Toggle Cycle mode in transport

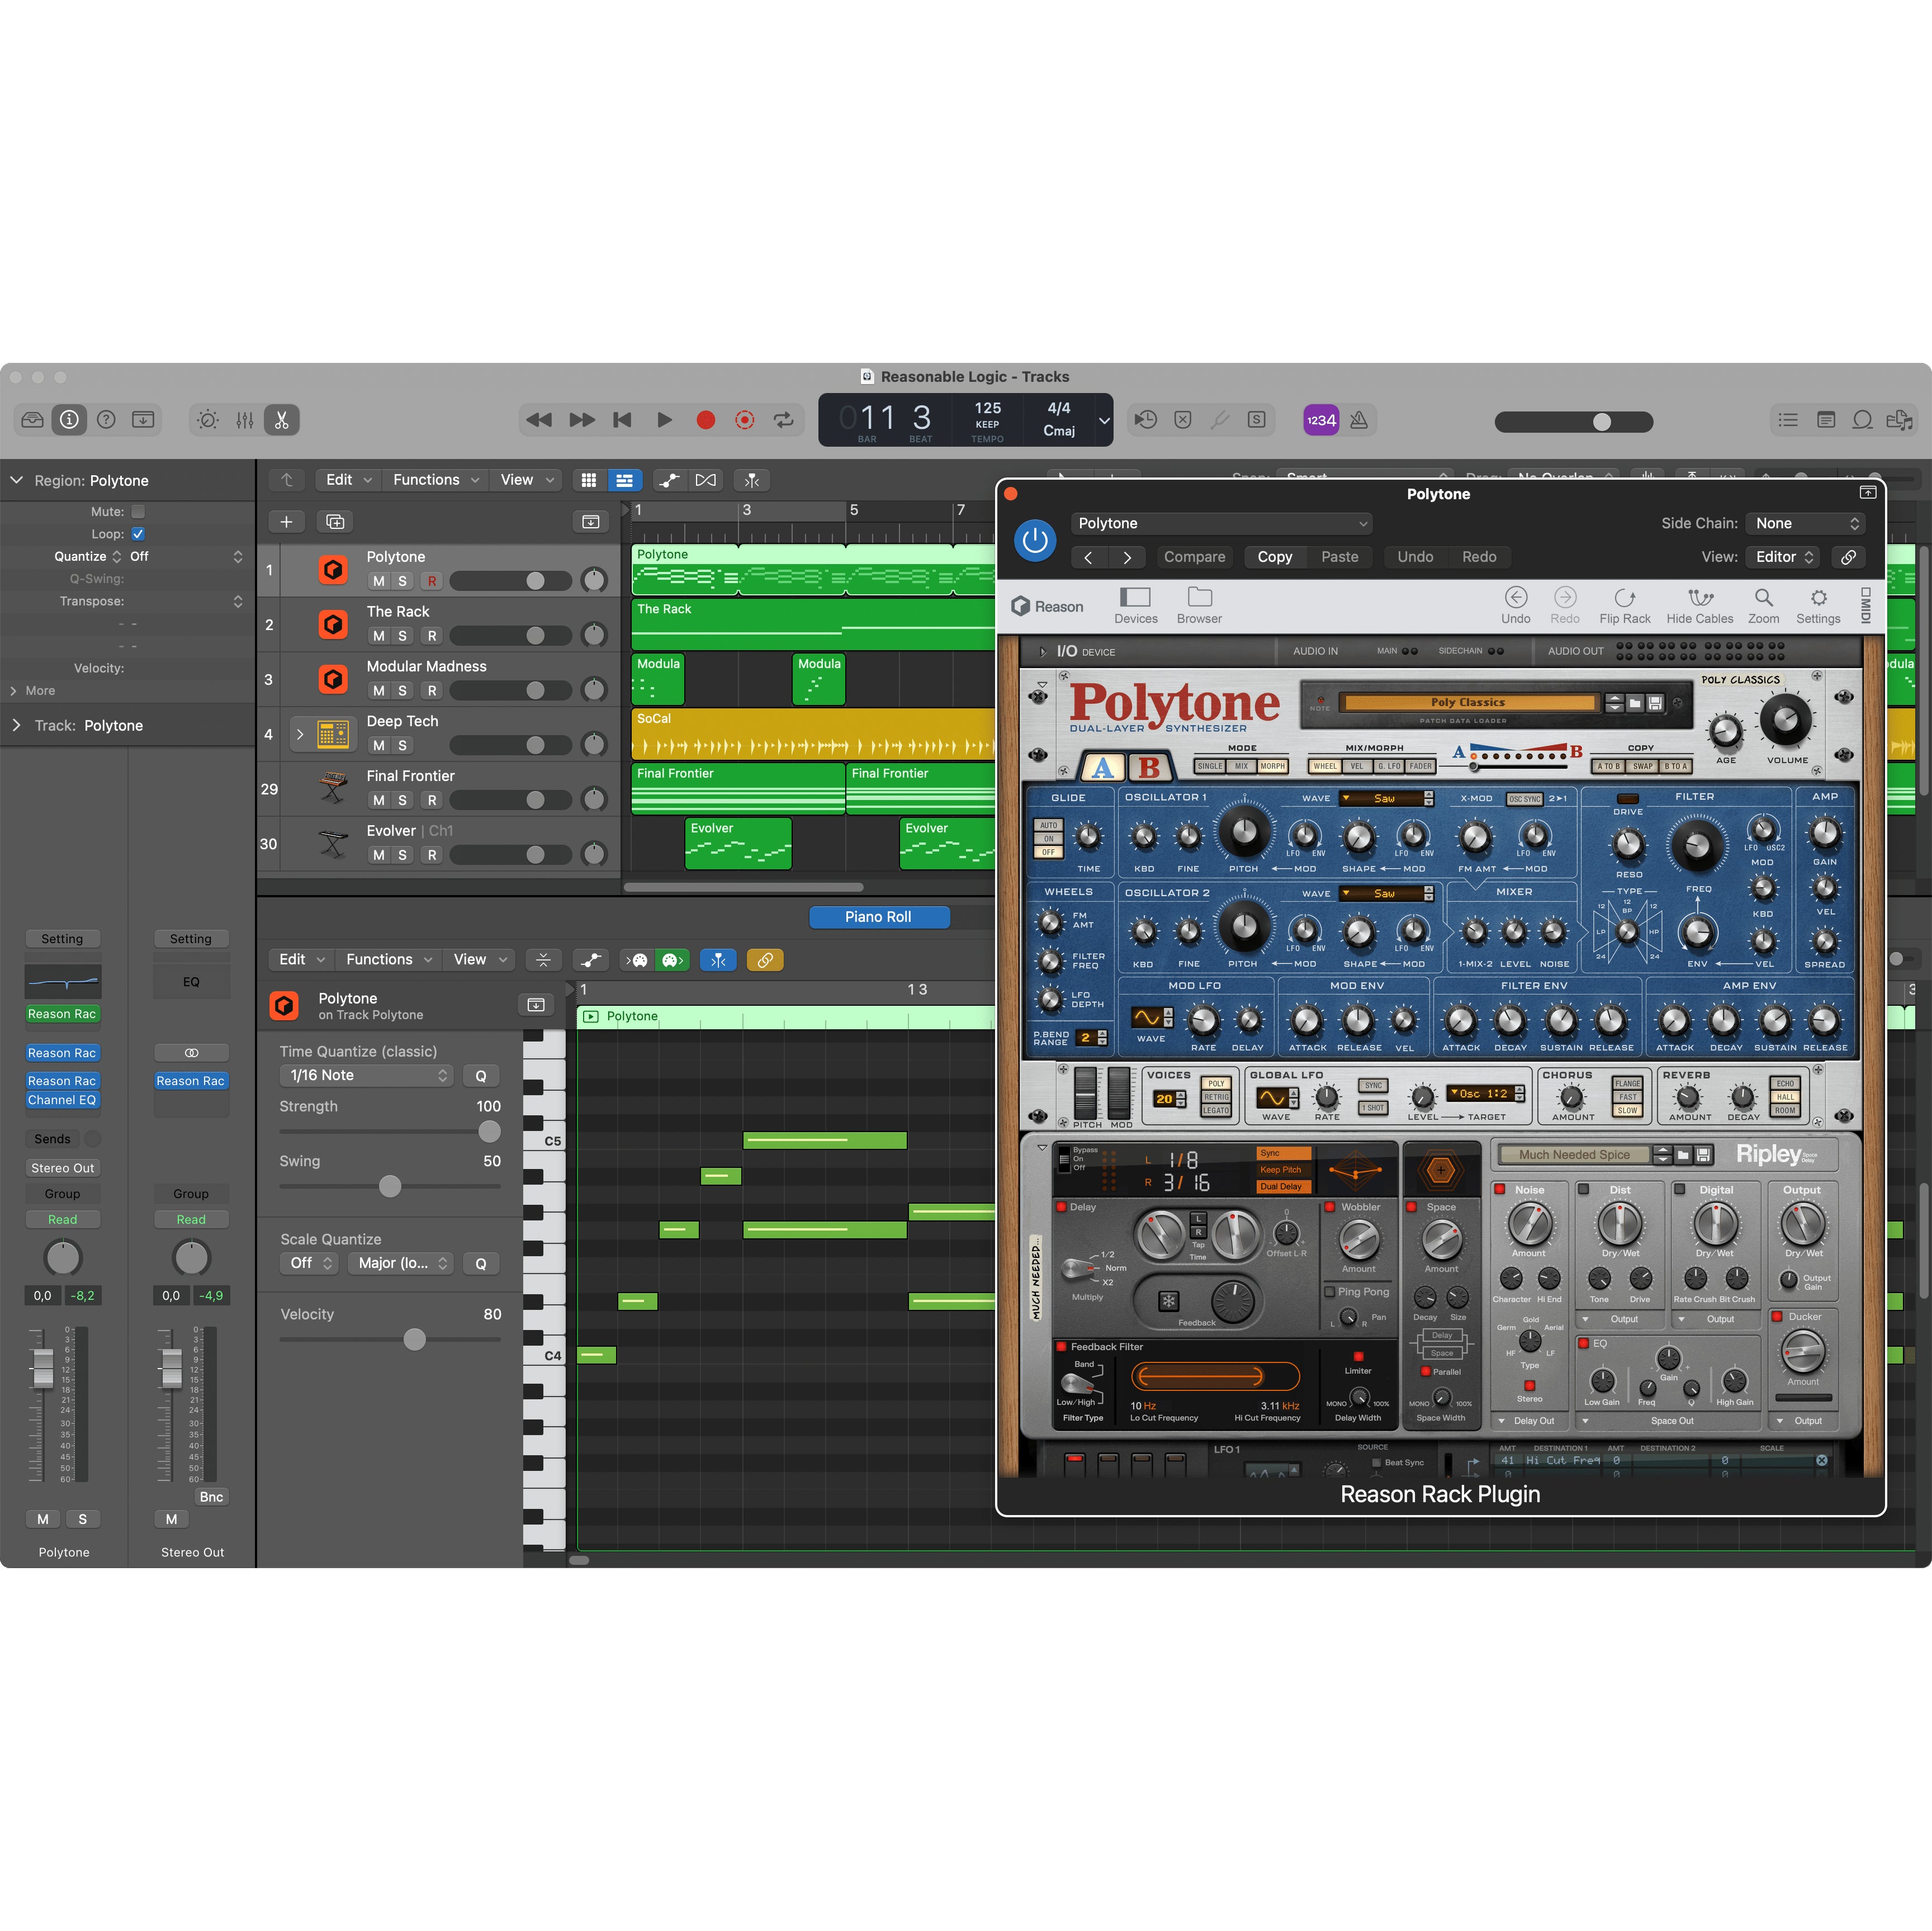784,420
